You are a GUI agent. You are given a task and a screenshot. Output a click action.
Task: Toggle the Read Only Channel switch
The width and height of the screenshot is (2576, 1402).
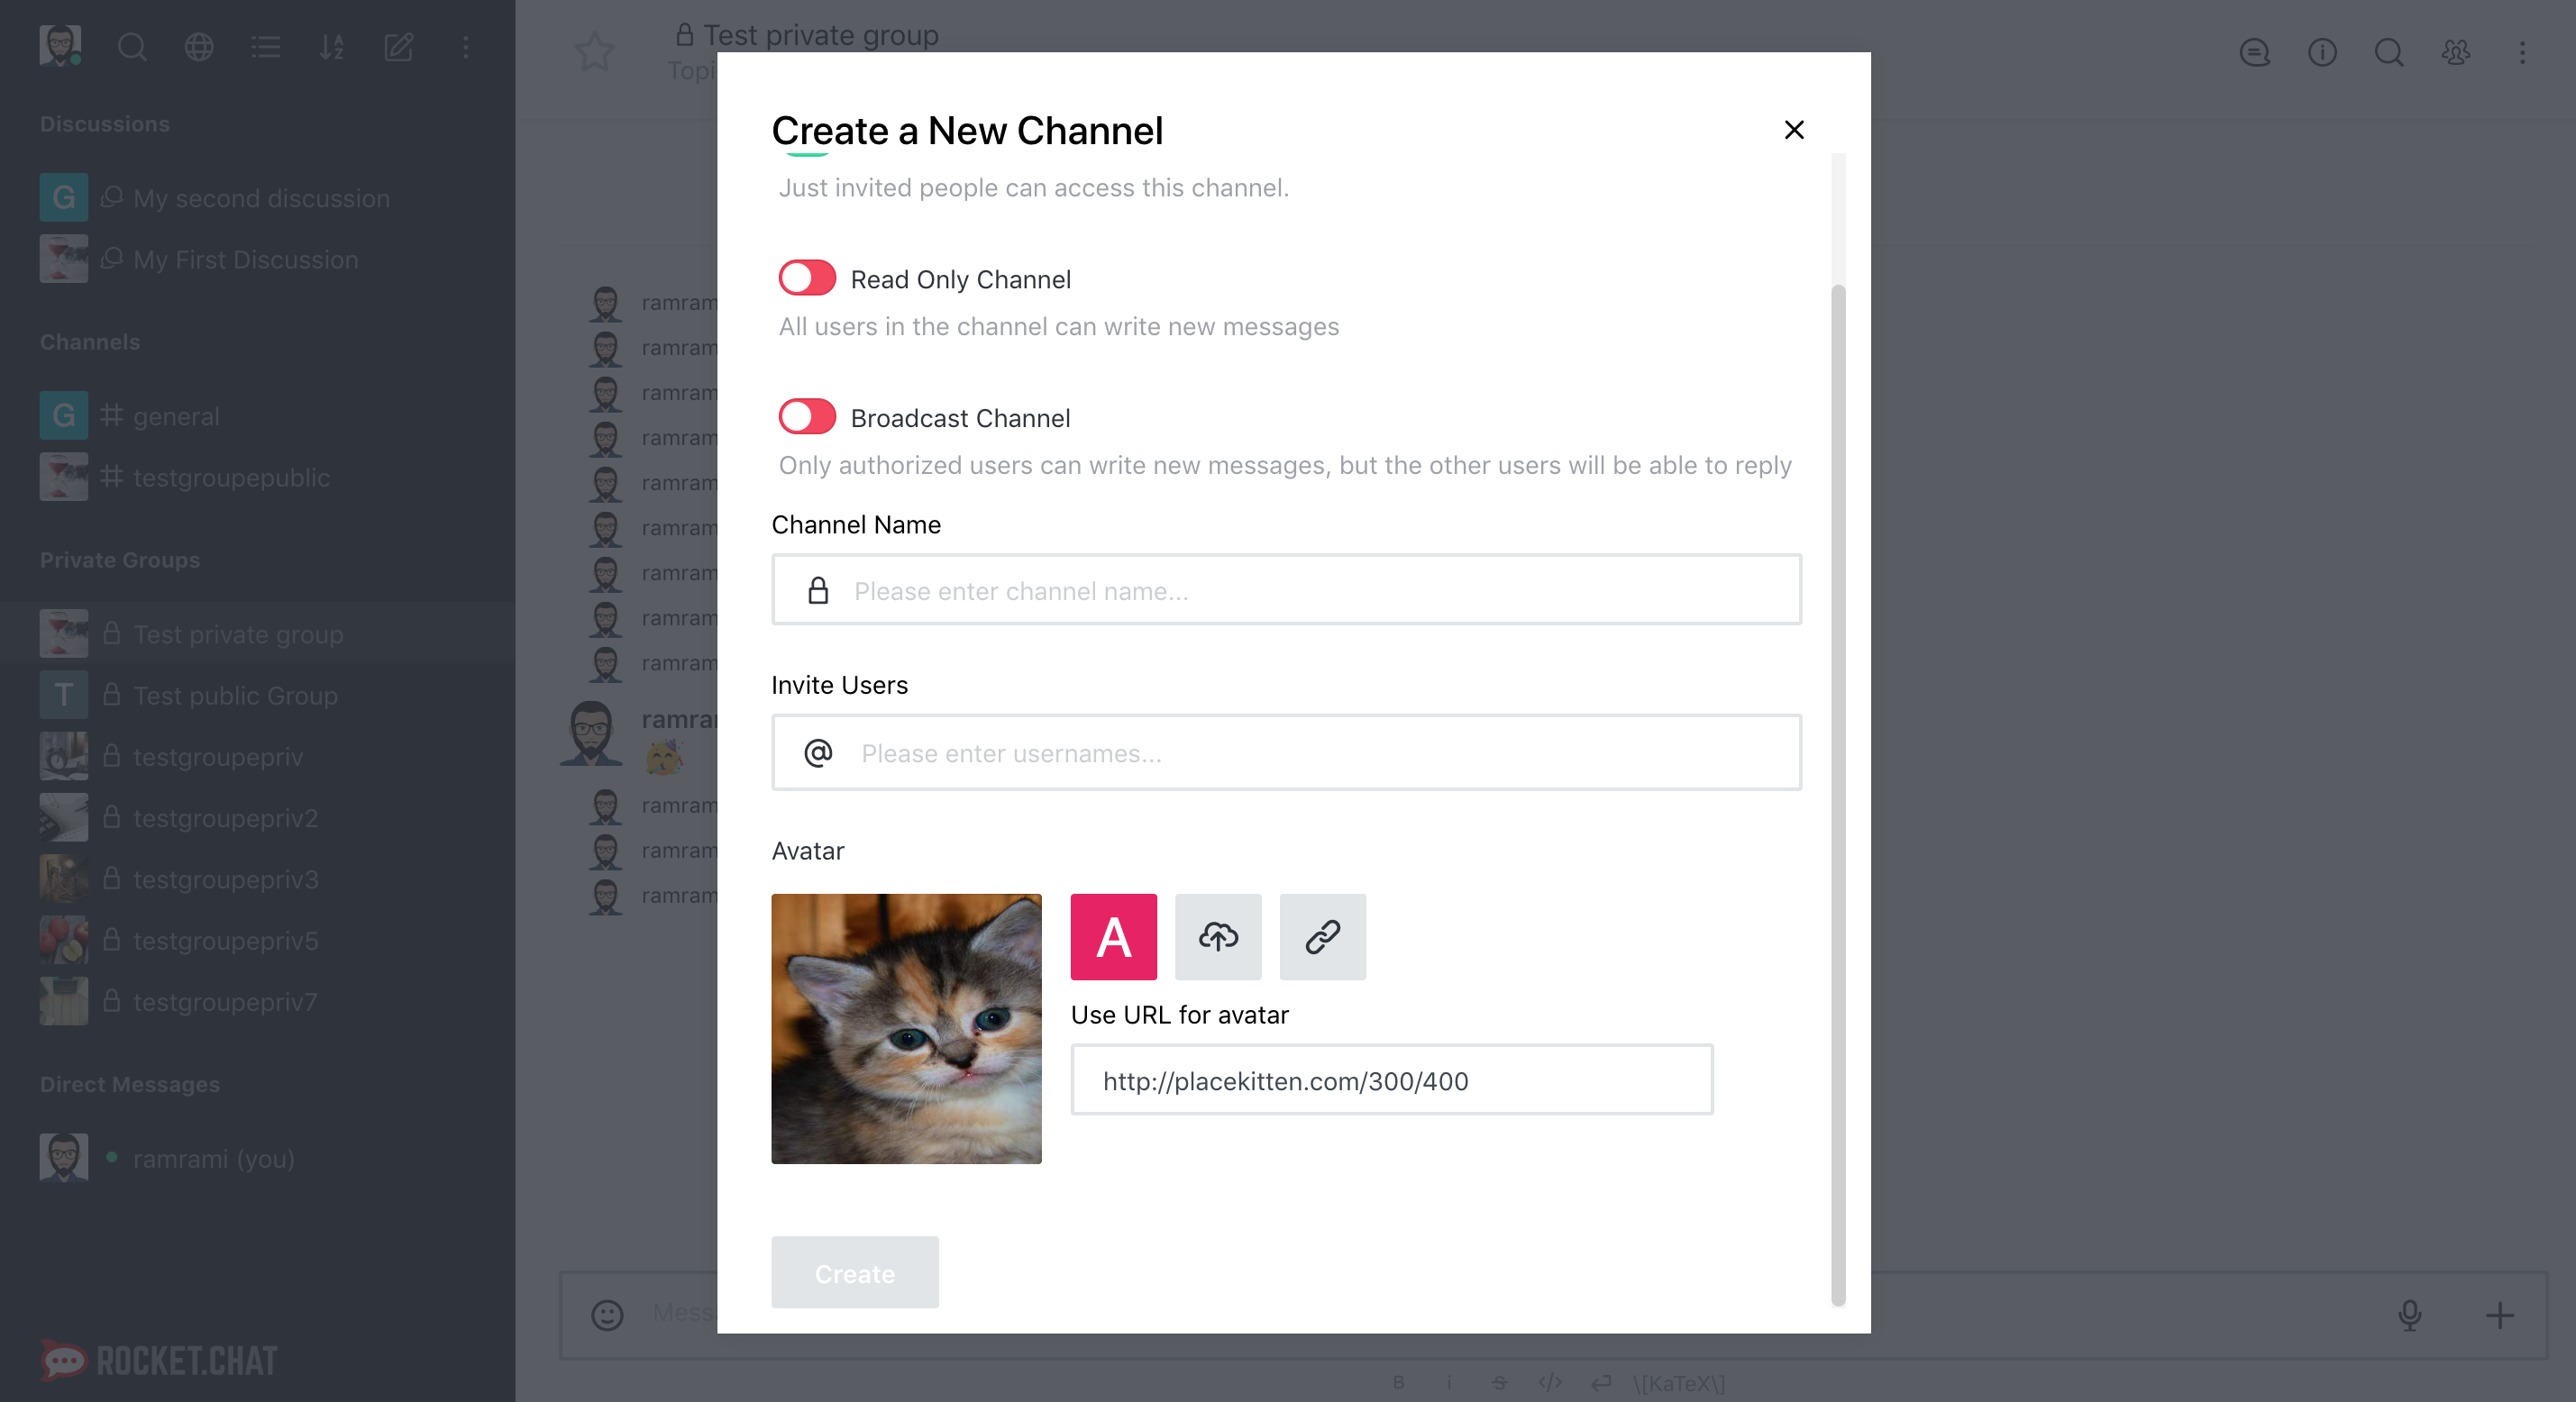[x=807, y=278]
